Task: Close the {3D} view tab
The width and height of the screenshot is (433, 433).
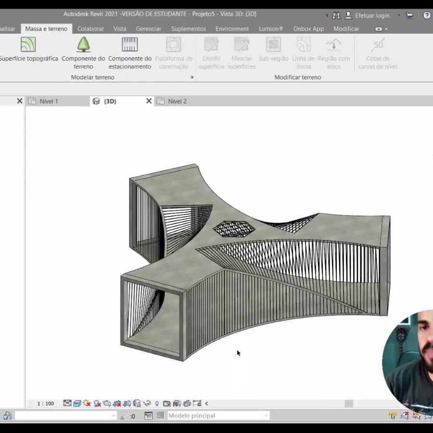Action: click(x=149, y=101)
